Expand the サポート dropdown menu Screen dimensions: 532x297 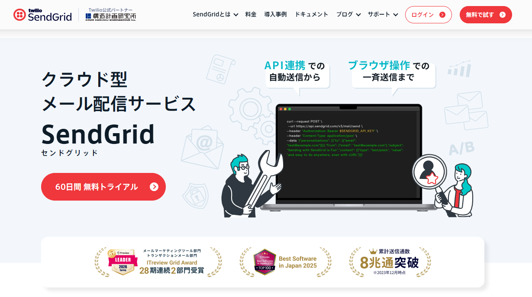[x=383, y=14]
